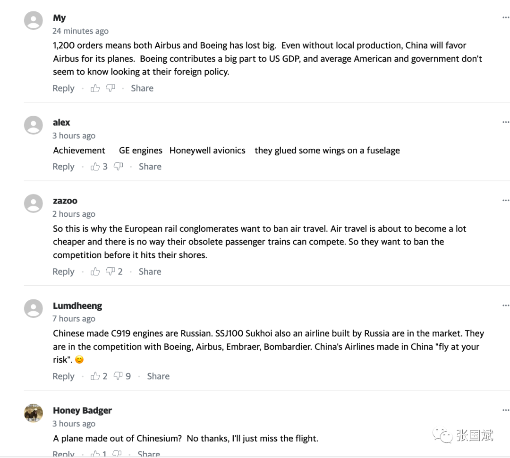Screen dimensions: 510x458
Task: Upvote alex's comment about GE engines
Action: (x=95, y=167)
